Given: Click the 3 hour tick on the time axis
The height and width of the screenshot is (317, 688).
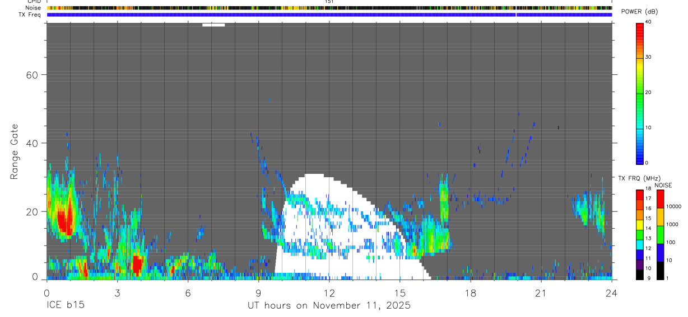Looking at the screenshot, I should click(x=117, y=292).
